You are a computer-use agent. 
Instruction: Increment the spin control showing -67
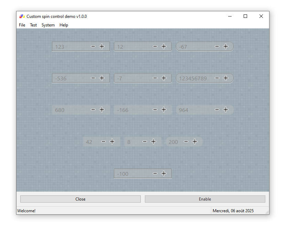pos(226,46)
